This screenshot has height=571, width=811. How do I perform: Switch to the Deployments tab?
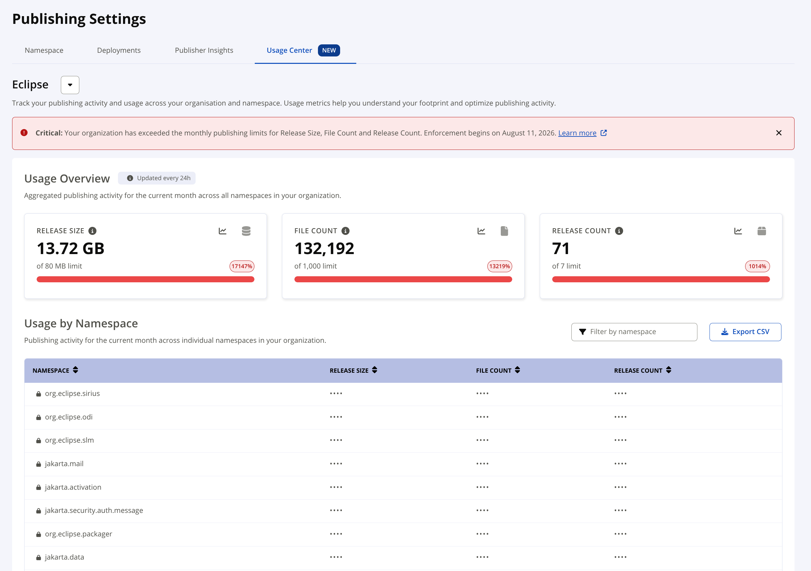click(119, 50)
